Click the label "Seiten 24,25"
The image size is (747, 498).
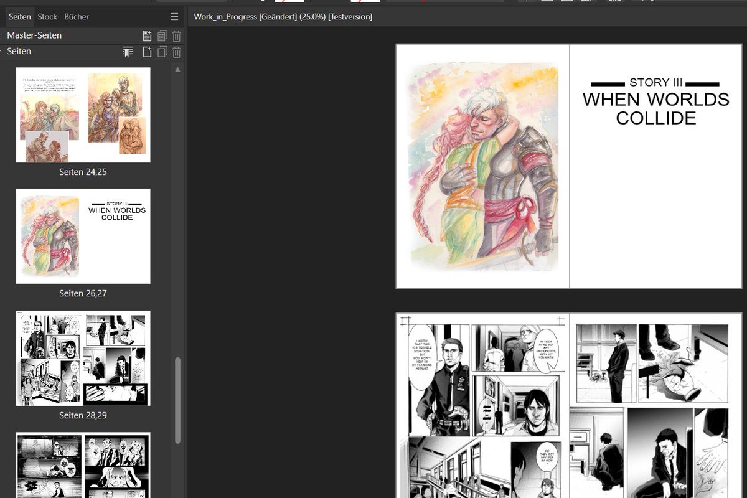(83, 172)
